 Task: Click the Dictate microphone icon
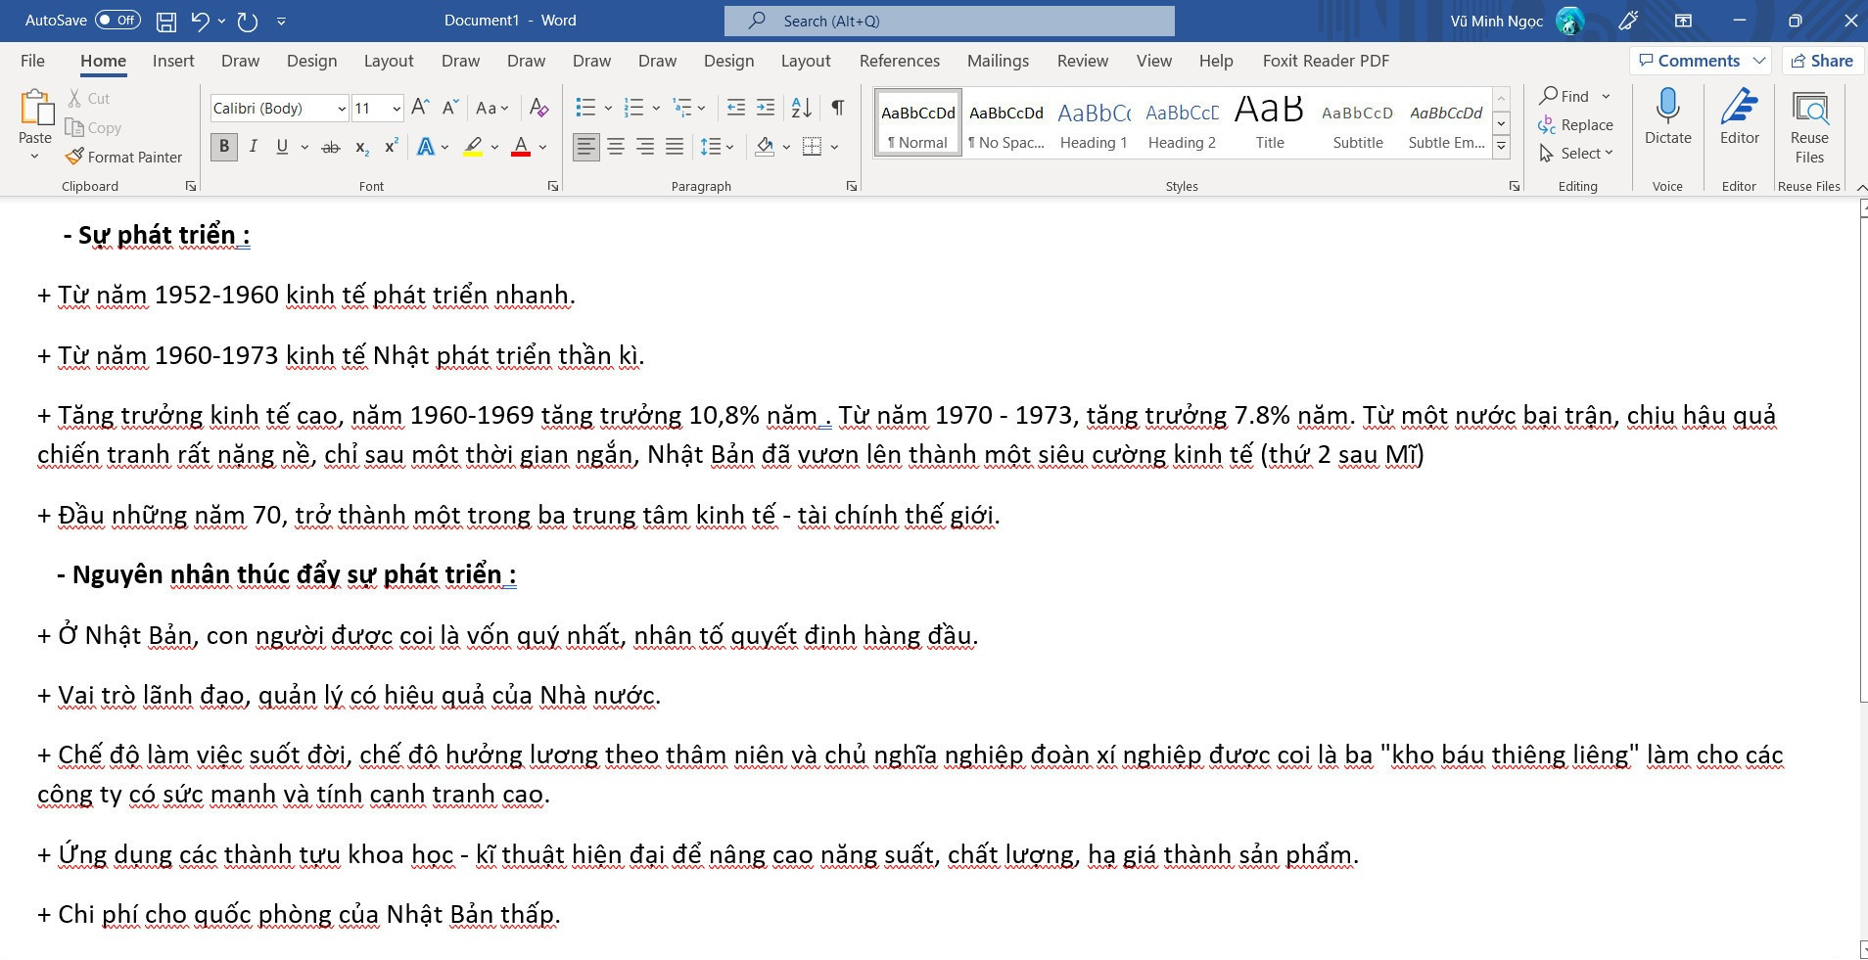[x=1667, y=106]
